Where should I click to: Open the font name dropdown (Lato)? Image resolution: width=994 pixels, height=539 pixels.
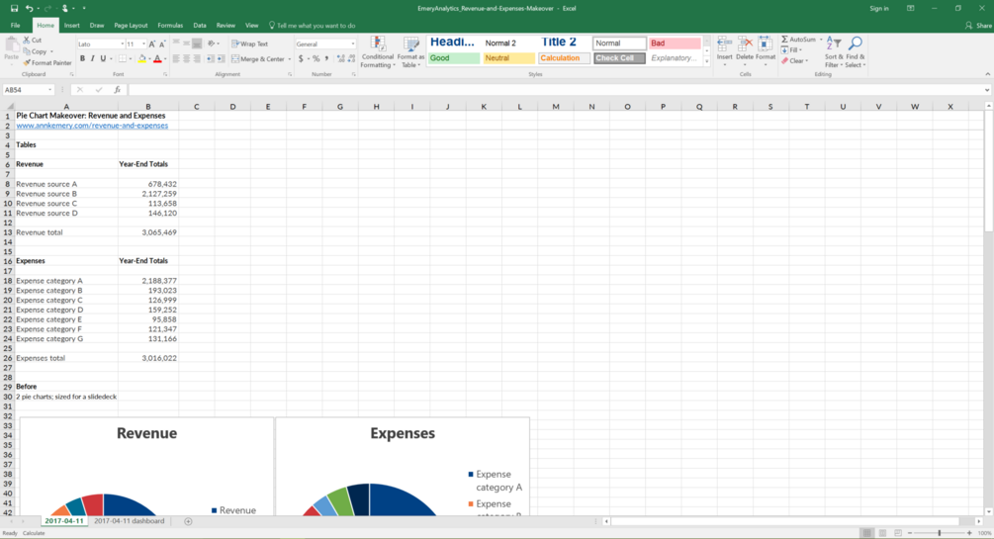pos(122,44)
